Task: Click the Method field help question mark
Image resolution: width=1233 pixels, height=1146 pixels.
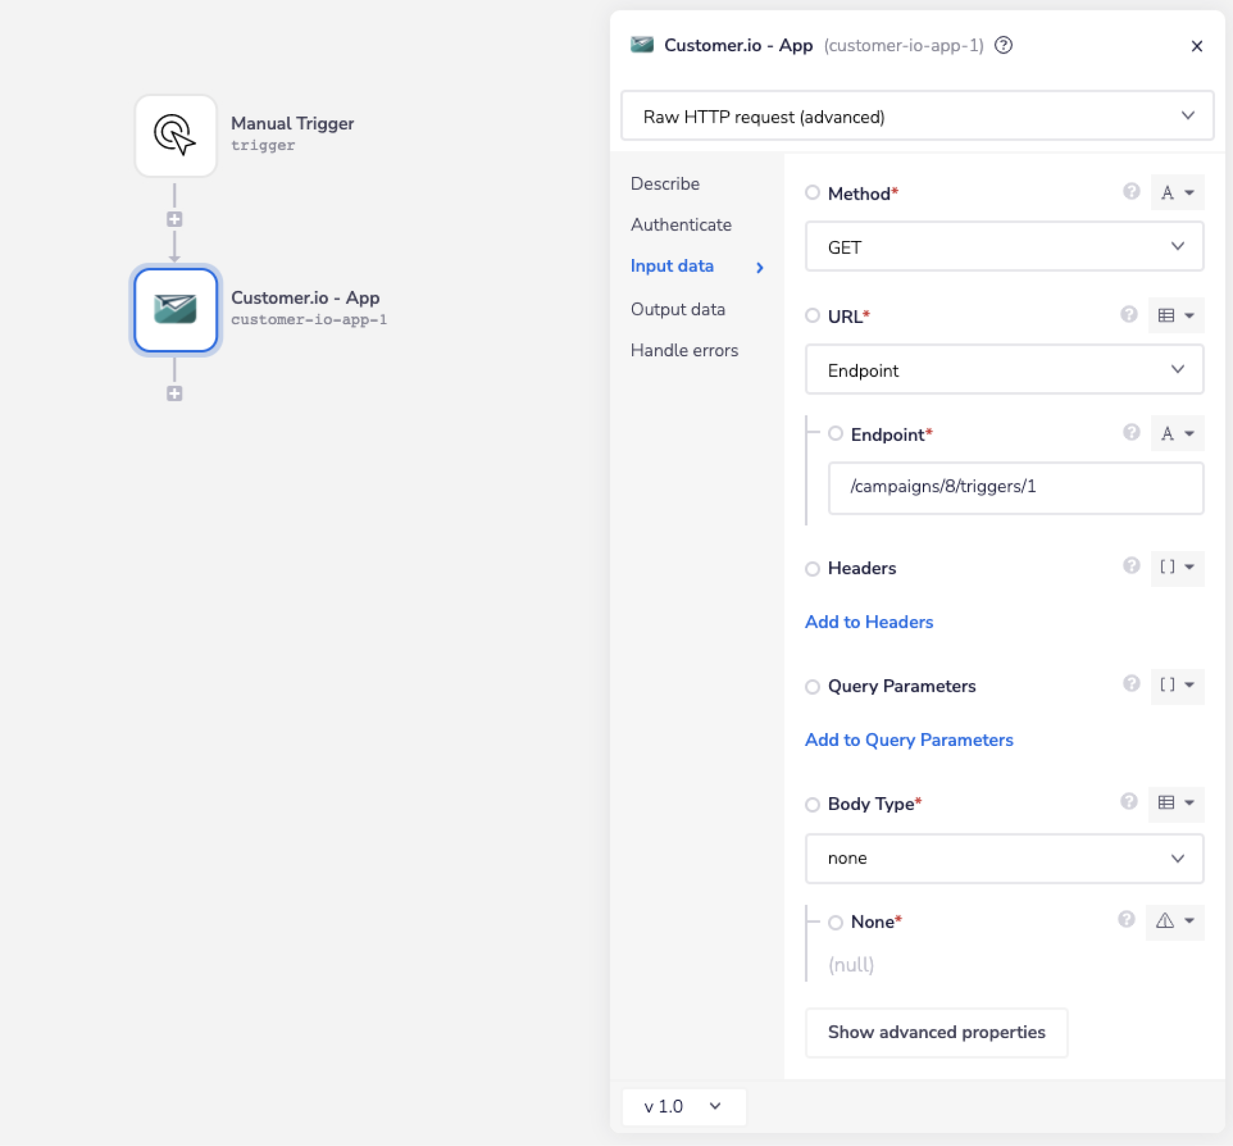Action: click(1131, 192)
